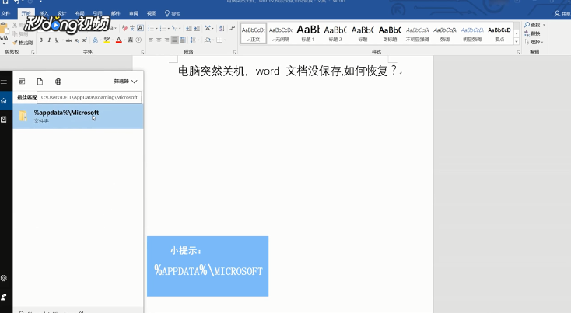The image size is (571, 313).
Task: Open the highlight color dropdown arrow
Action: 113,40
